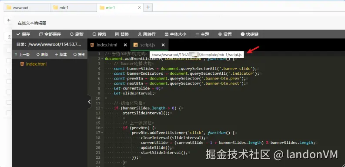Viewport: 345px width, 167px height.
Task: Collapse the directory sidebar with arrow handle
Action: click(89, 102)
